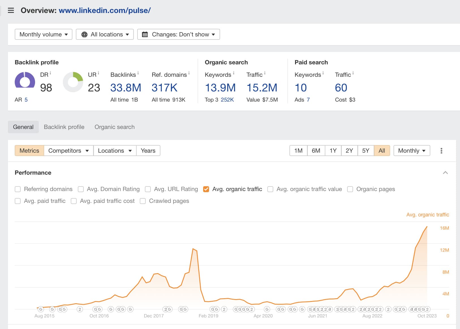Click info icon beside Organic search Traffic
This screenshot has height=329, width=460.
pyautogui.click(x=265, y=73)
